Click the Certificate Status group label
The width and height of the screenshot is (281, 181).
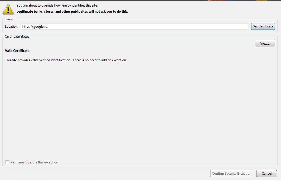pyautogui.click(x=17, y=36)
